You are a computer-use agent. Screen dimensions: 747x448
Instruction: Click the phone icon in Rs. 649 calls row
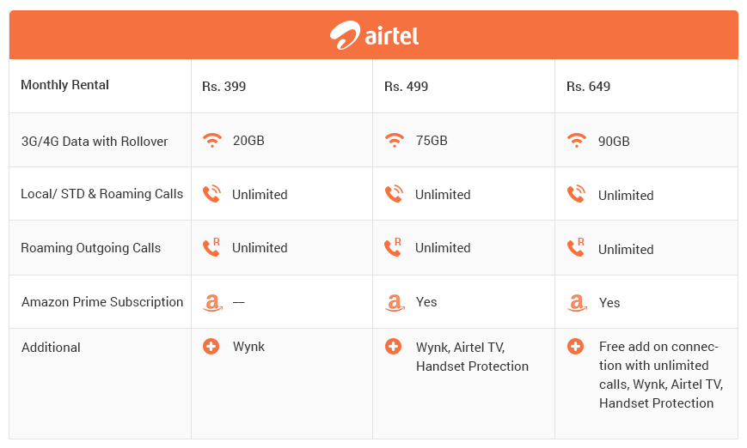[x=576, y=194]
